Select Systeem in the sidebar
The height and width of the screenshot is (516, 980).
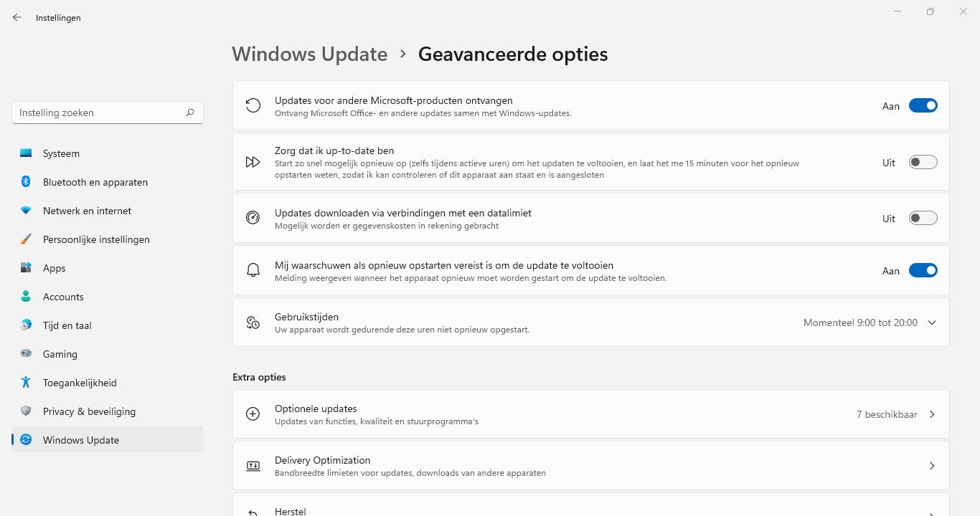coord(61,153)
